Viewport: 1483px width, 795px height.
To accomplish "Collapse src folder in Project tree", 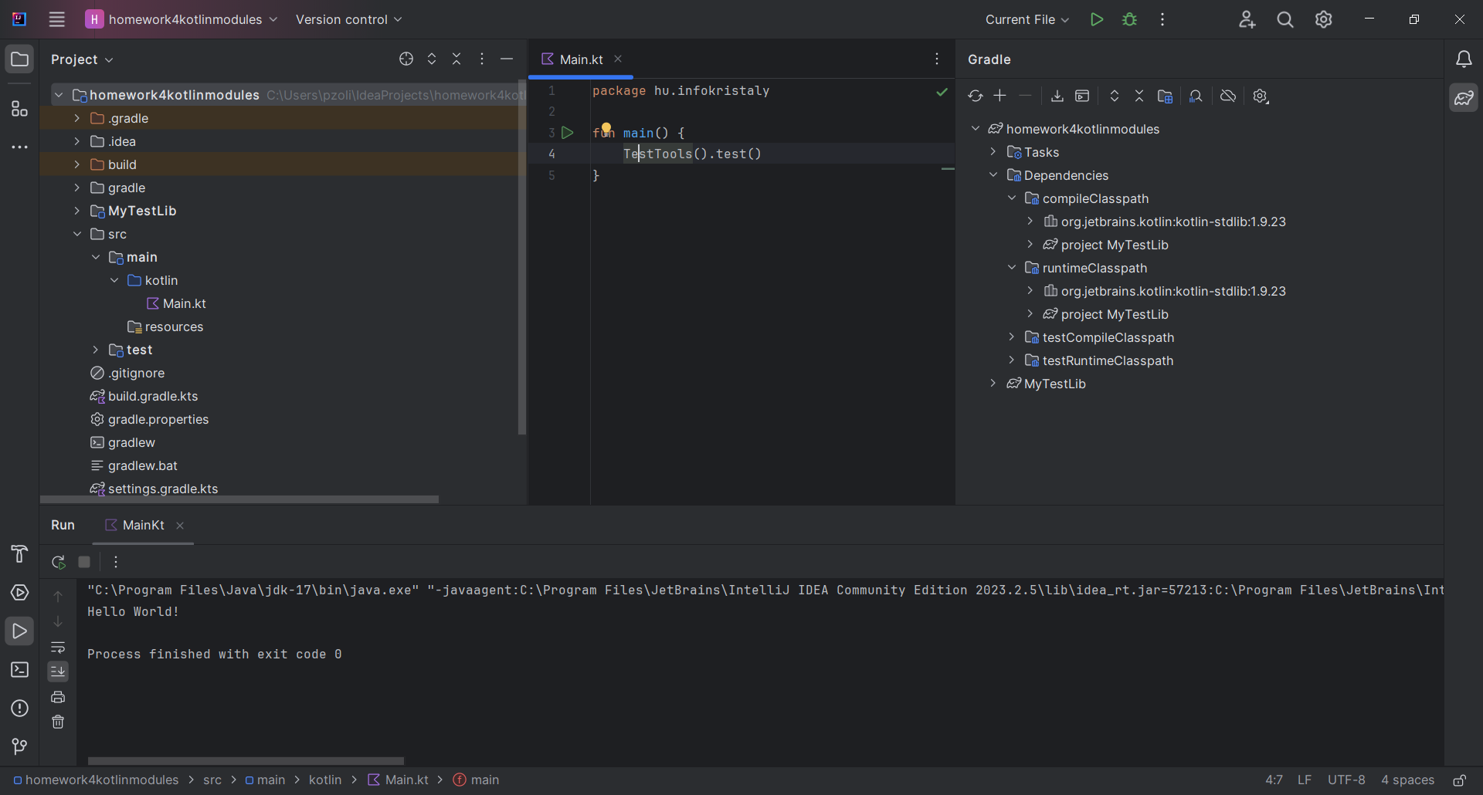I will [x=76, y=234].
